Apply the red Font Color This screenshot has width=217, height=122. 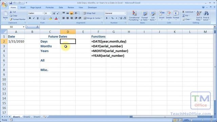pyautogui.click(x=56, y=18)
